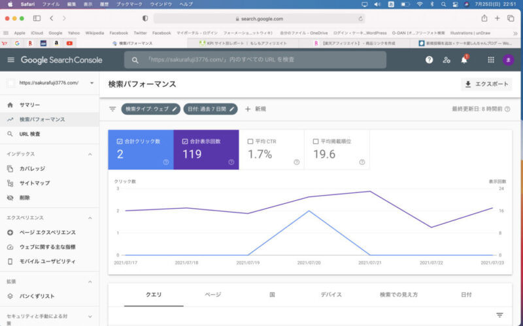Switch to 検索での見え方 tab
Viewport: 523px width, 326px height.
(399, 295)
